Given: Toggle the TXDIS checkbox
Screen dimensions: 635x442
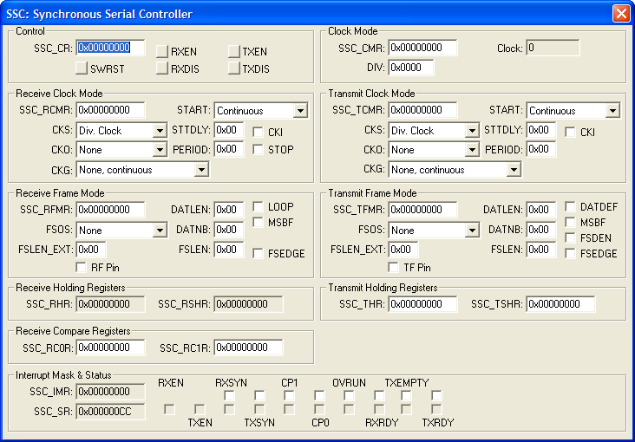Looking at the screenshot, I should 234,68.
